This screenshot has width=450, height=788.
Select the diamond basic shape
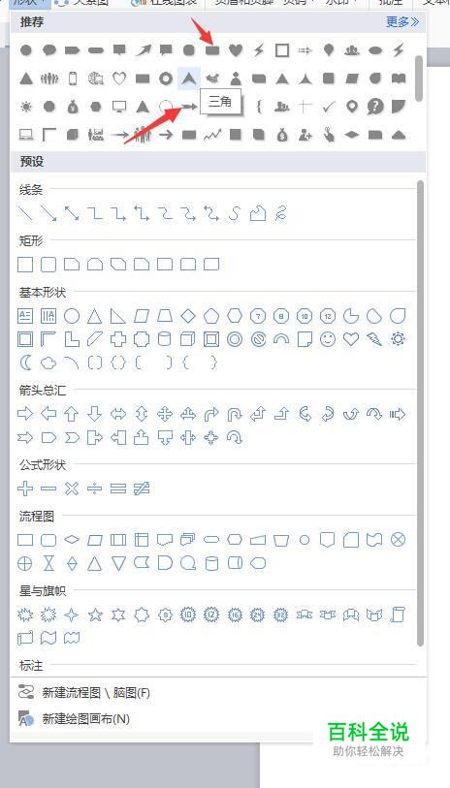[x=188, y=316]
